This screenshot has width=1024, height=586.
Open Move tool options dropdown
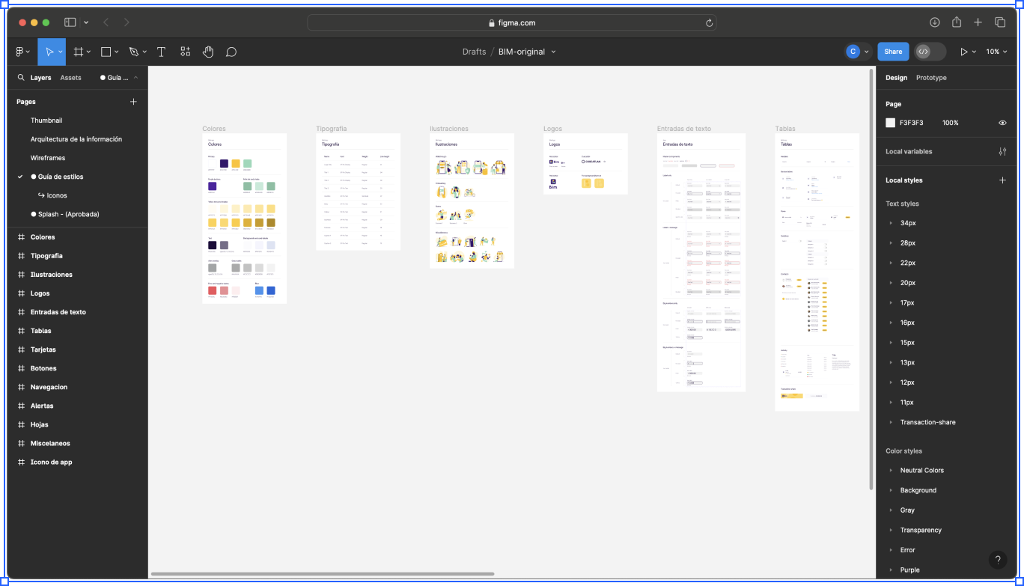(x=61, y=52)
